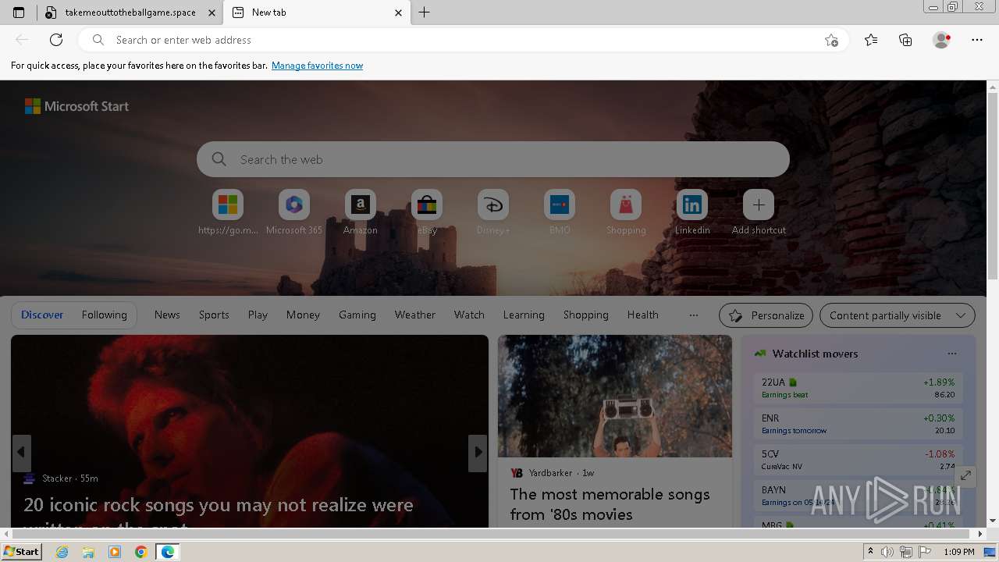
Task: Open the ENR stock row
Action: pos(858,424)
